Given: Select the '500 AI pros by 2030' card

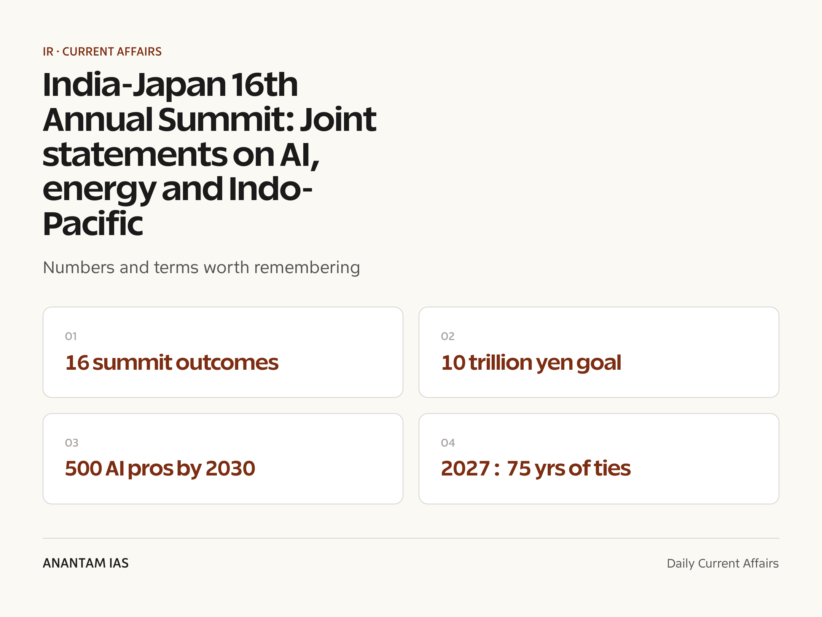Looking at the screenshot, I should [x=223, y=459].
